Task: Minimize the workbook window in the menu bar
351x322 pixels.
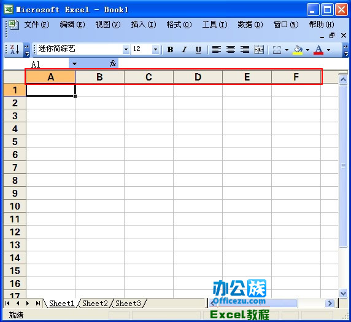Action: pos(322,36)
